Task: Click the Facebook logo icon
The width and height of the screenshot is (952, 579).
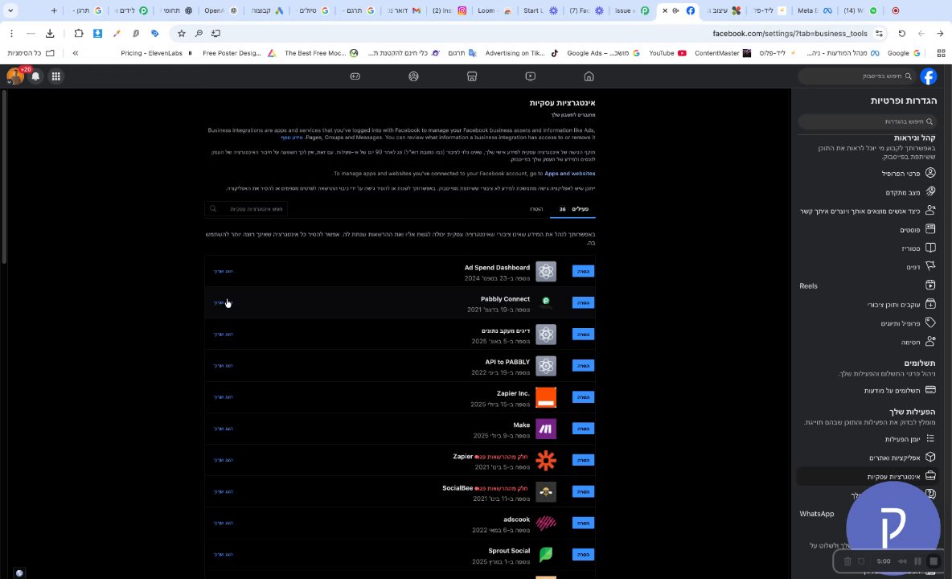Action: [929, 76]
